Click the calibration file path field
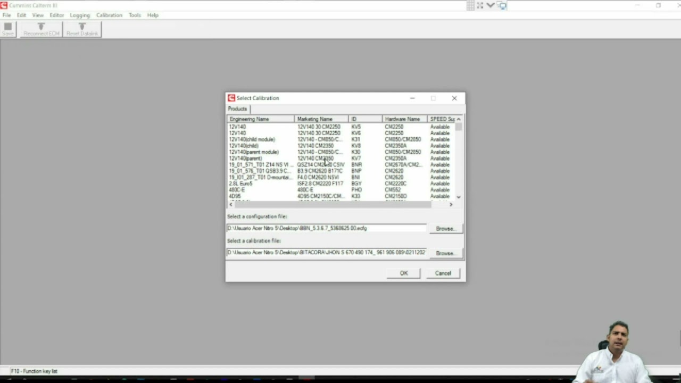 tap(327, 253)
